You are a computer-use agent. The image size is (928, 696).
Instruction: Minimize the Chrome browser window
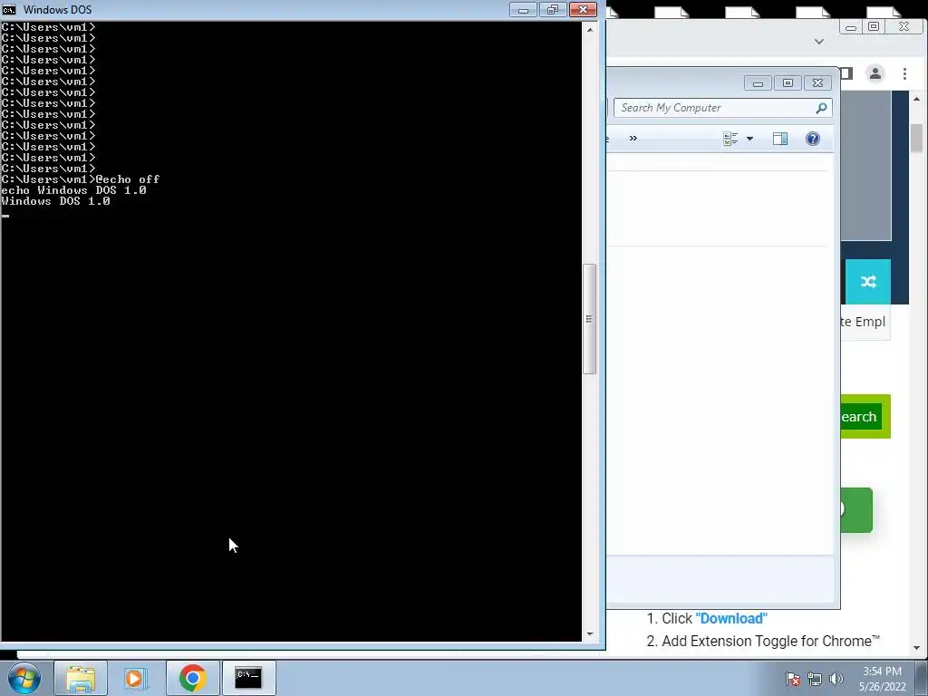851,27
